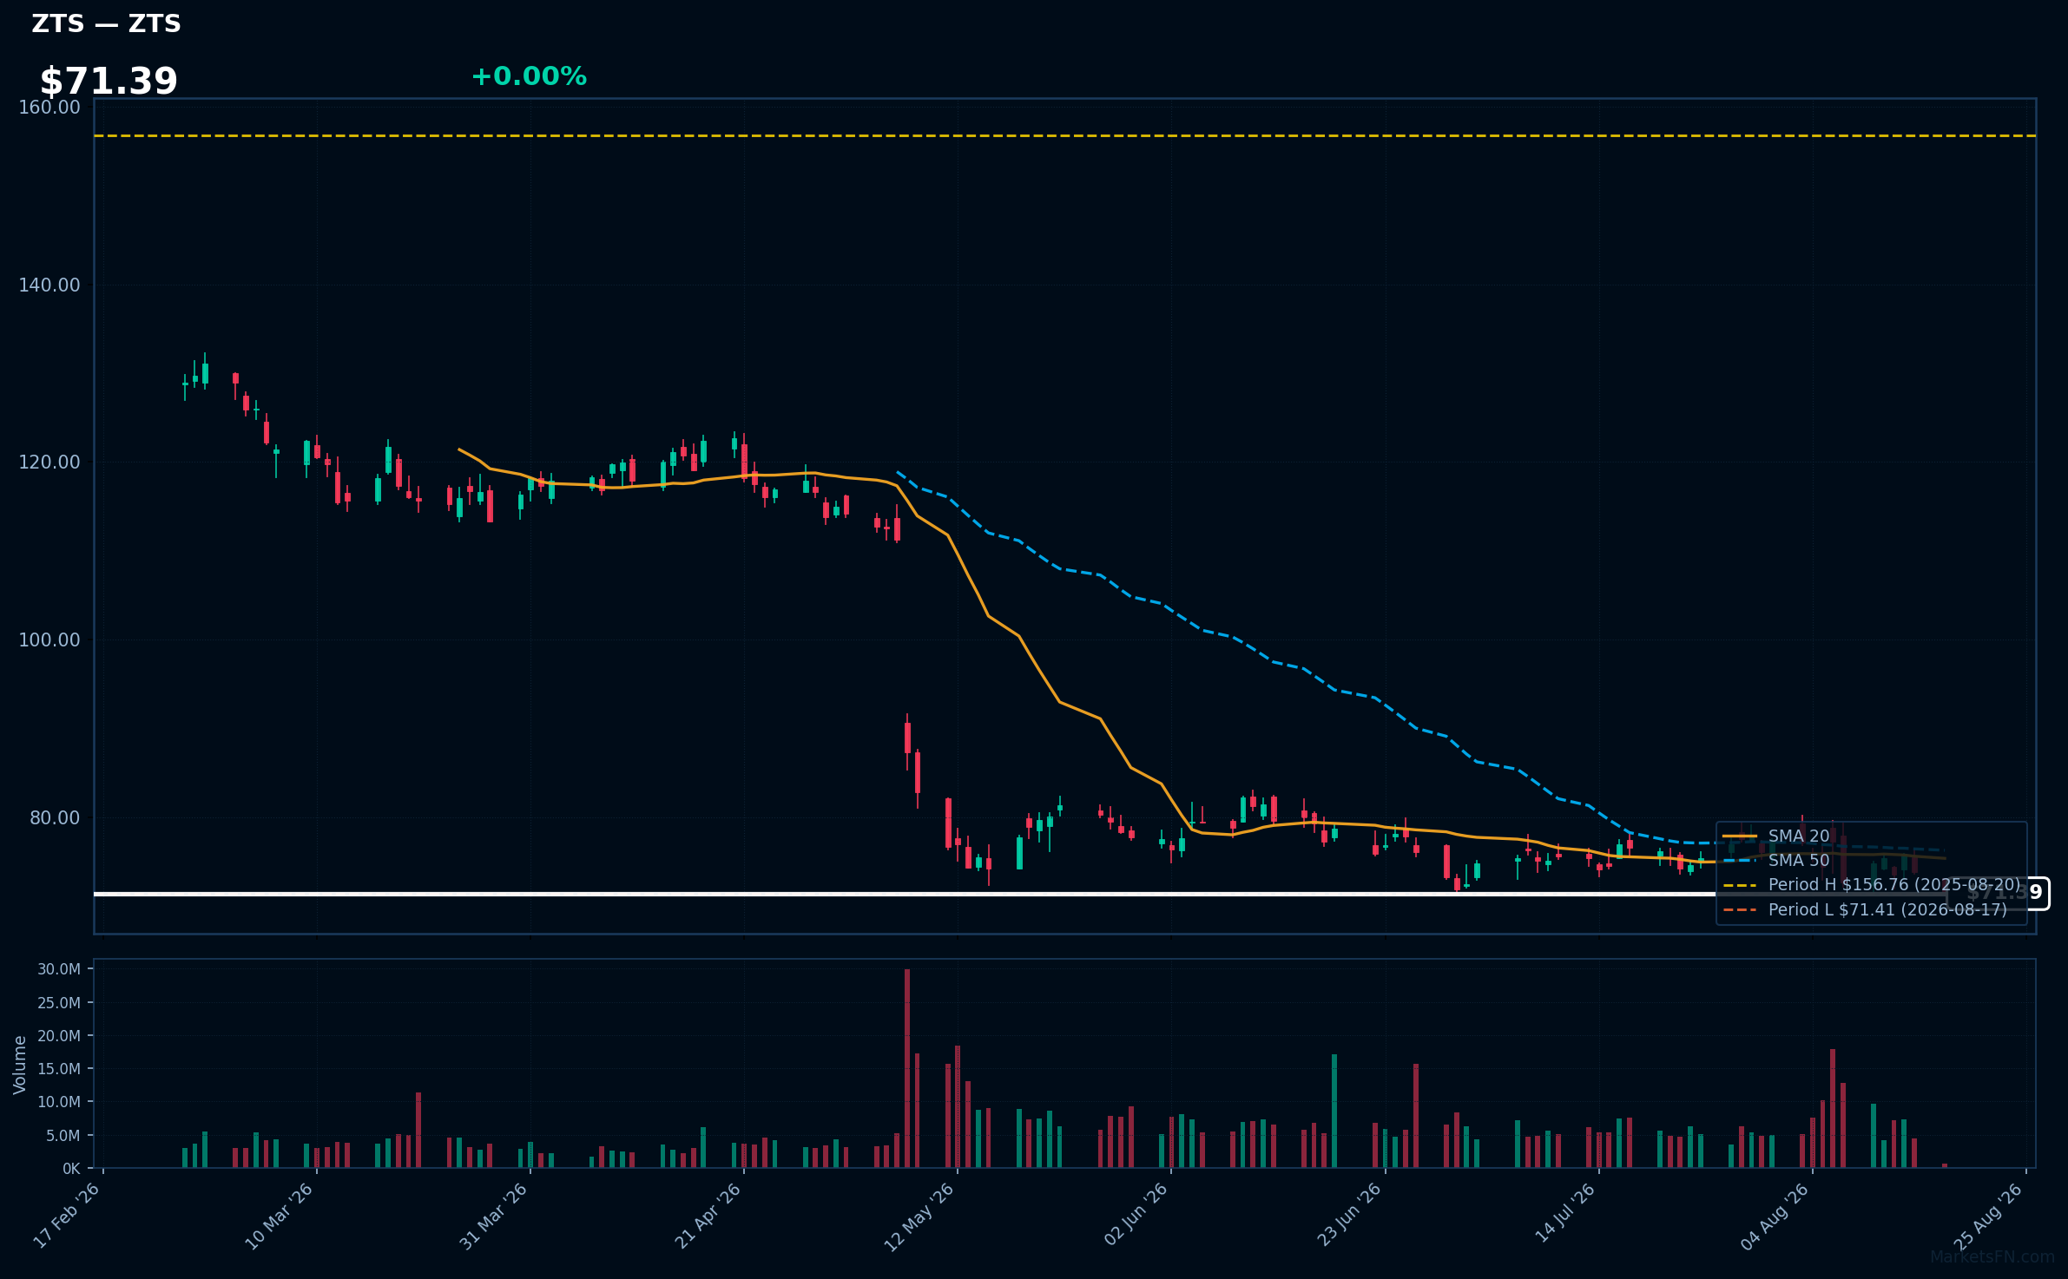Click the 0K volume axis label
2068x1279 pixels.
pyautogui.click(x=71, y=1169)
